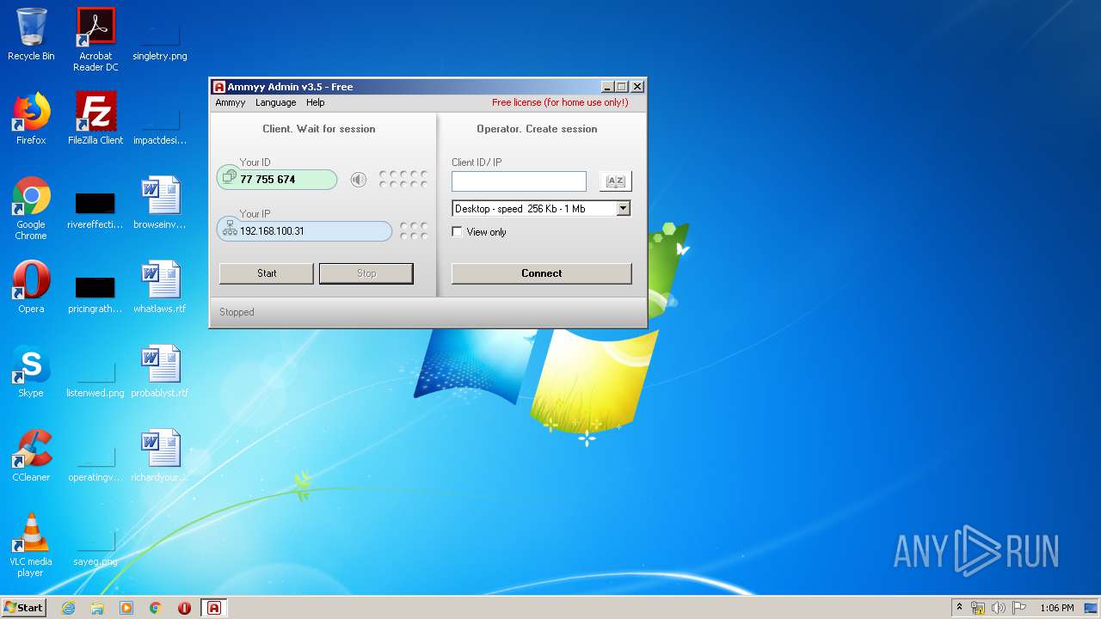Select the browseinv document on the desktop
The width and height of the screenshot is (1101, 619).
tap(160, 203)
